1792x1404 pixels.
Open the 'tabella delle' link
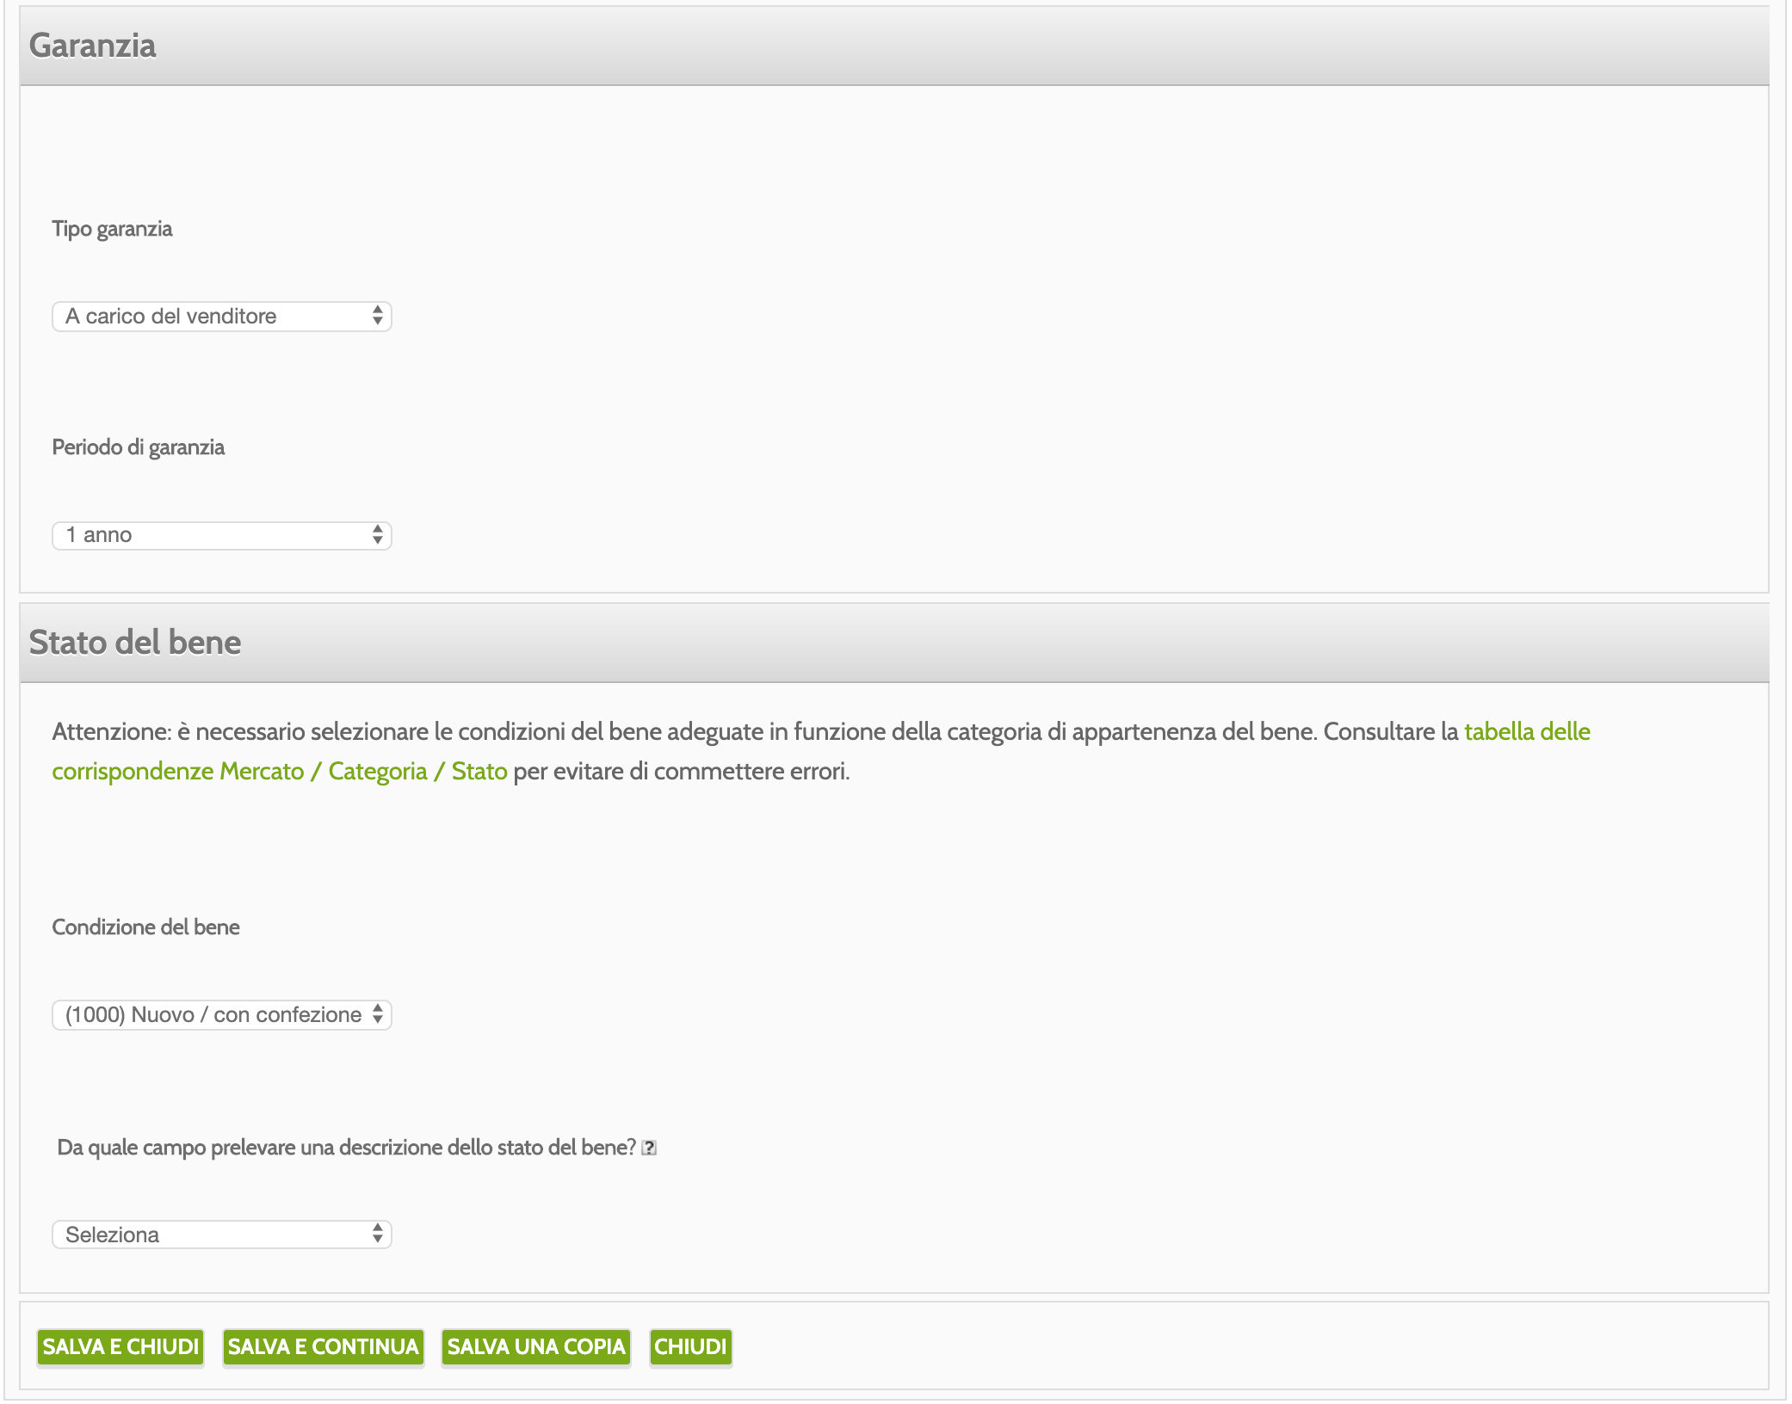click(x=1527, y=731)
